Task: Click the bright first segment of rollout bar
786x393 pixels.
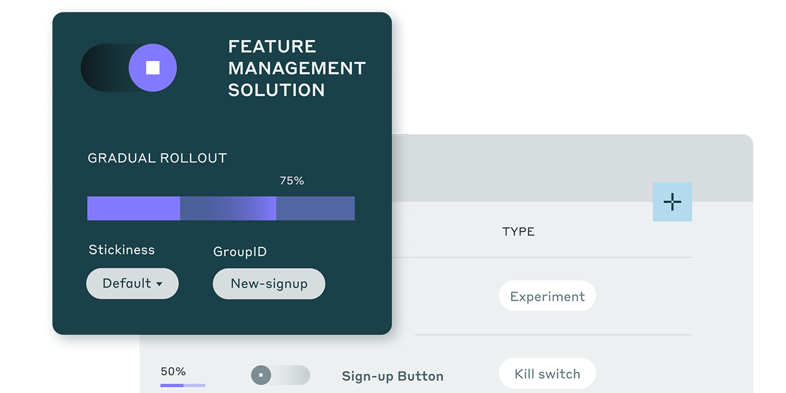Action: coord(134,208)
